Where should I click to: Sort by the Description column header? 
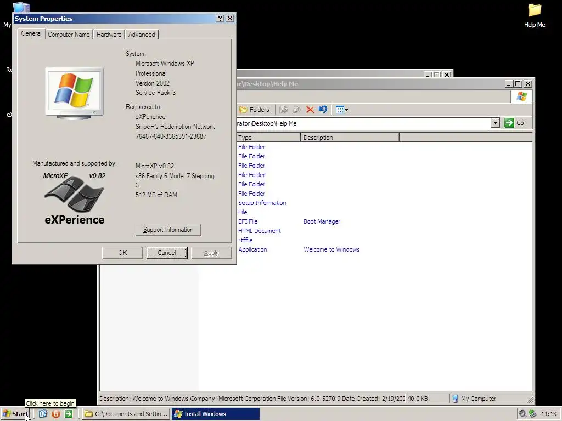coord(350,138)
